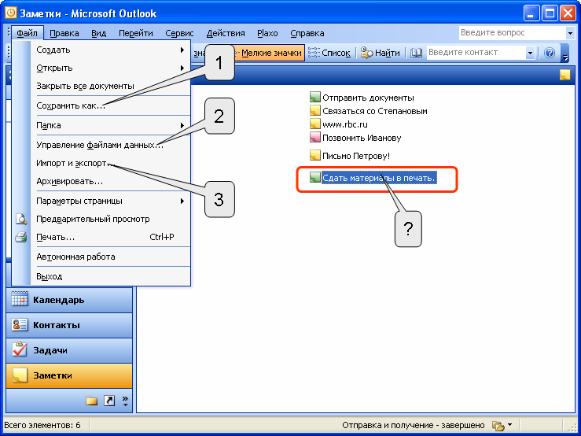Open the Файл menu
Viewport: 581px width, 436px height.
[27, 33]
